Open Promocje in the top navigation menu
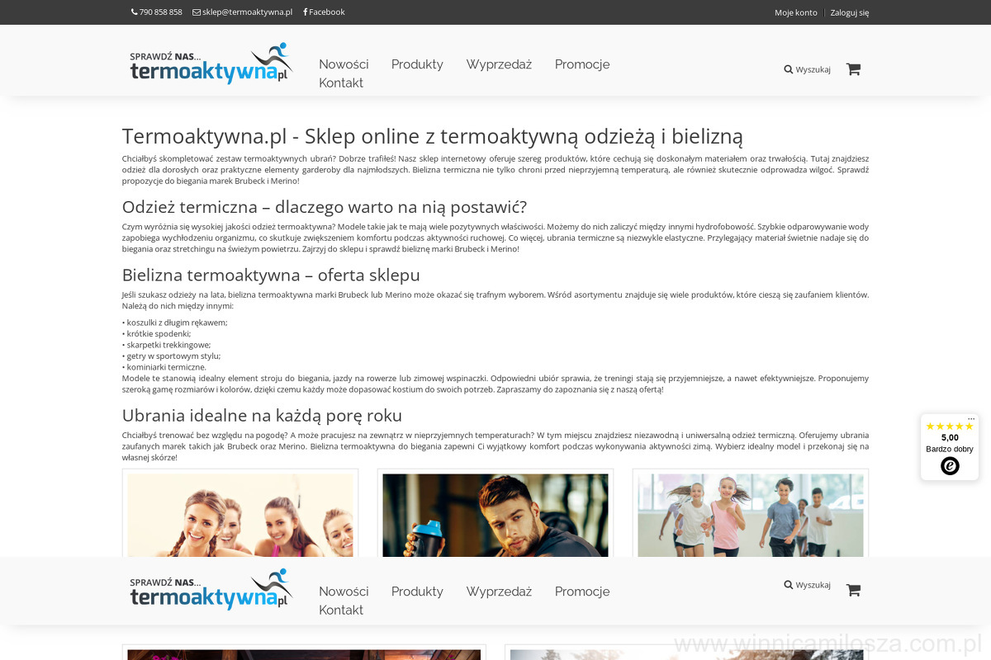Screen dimensions: 991x660 pyautogui.click(x=582, y=64)
